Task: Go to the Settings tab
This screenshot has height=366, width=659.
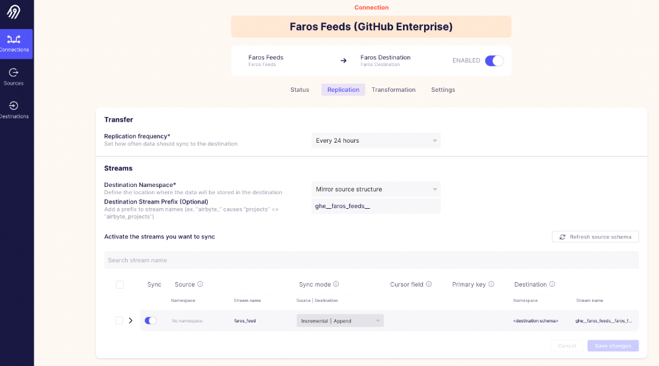Action: pos(443,90)
